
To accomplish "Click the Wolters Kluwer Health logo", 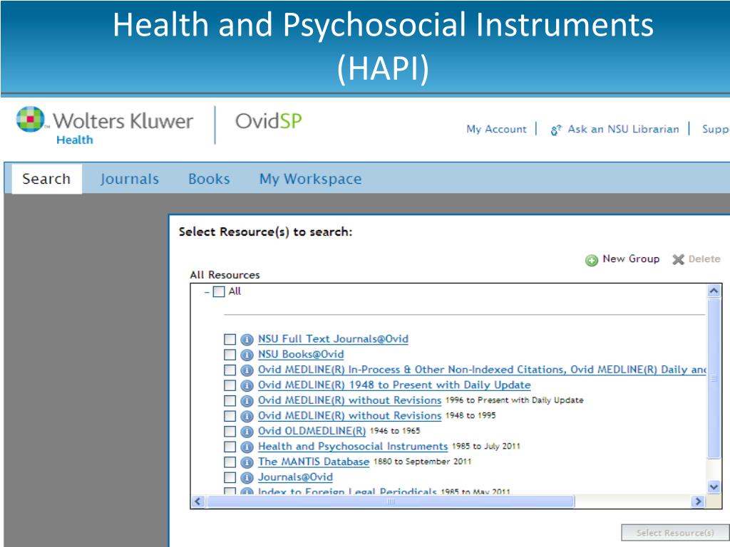I will pyautogui.click(x=104, y=125).
